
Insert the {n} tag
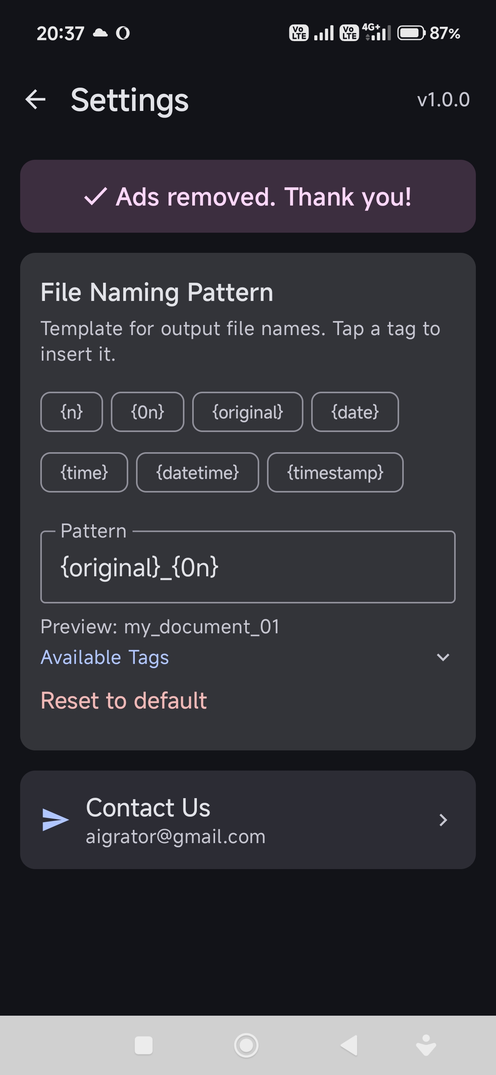(72, 412)
